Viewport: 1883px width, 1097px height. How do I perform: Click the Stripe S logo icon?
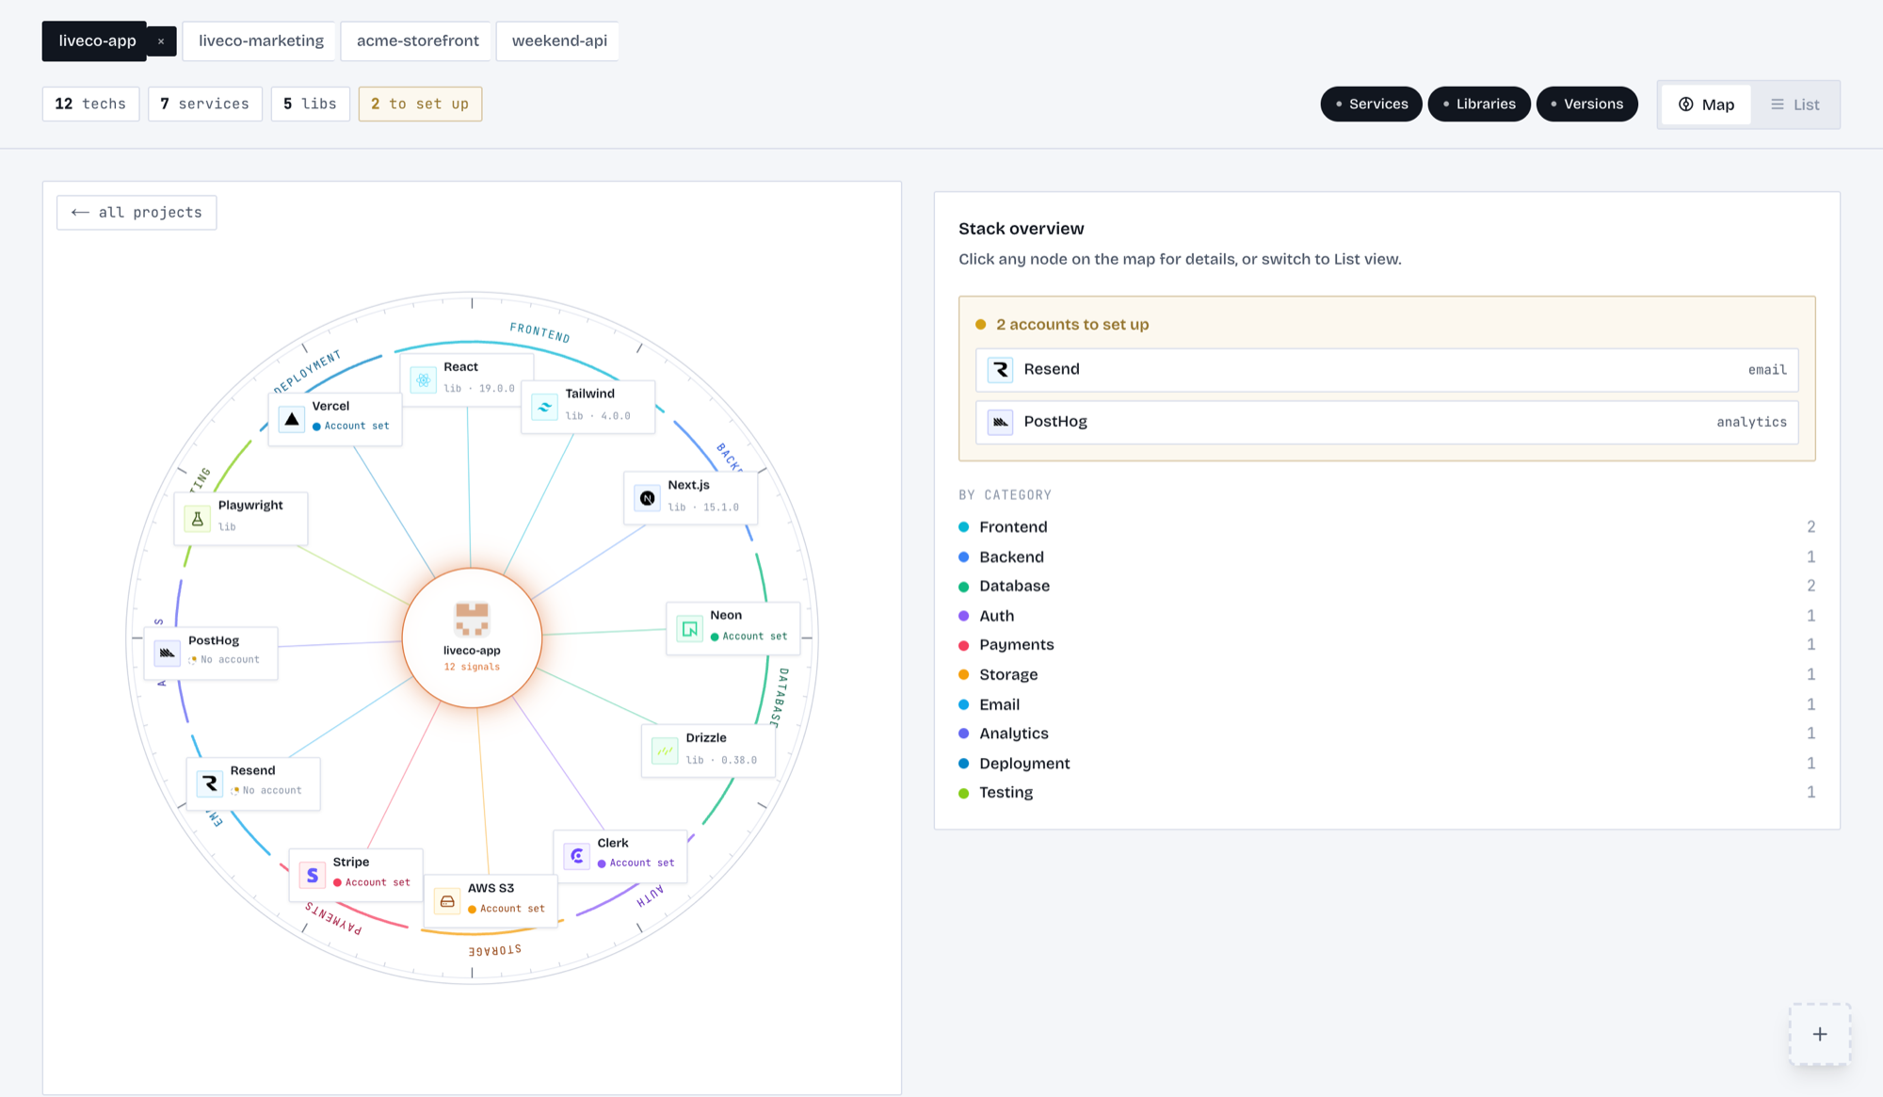[x=313, y=875]
